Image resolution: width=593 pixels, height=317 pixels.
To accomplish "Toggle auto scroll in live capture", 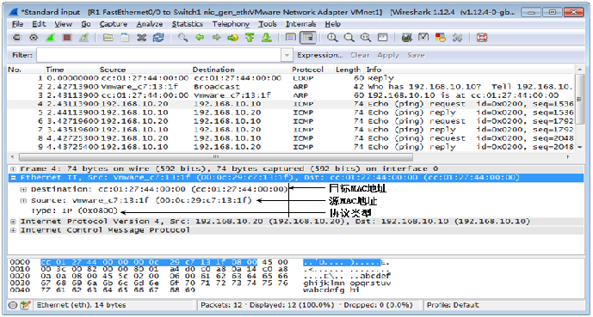I will pyautogui.click(x=308, y=37).
